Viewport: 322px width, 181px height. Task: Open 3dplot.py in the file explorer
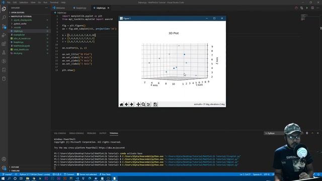[x=18, y=31]
